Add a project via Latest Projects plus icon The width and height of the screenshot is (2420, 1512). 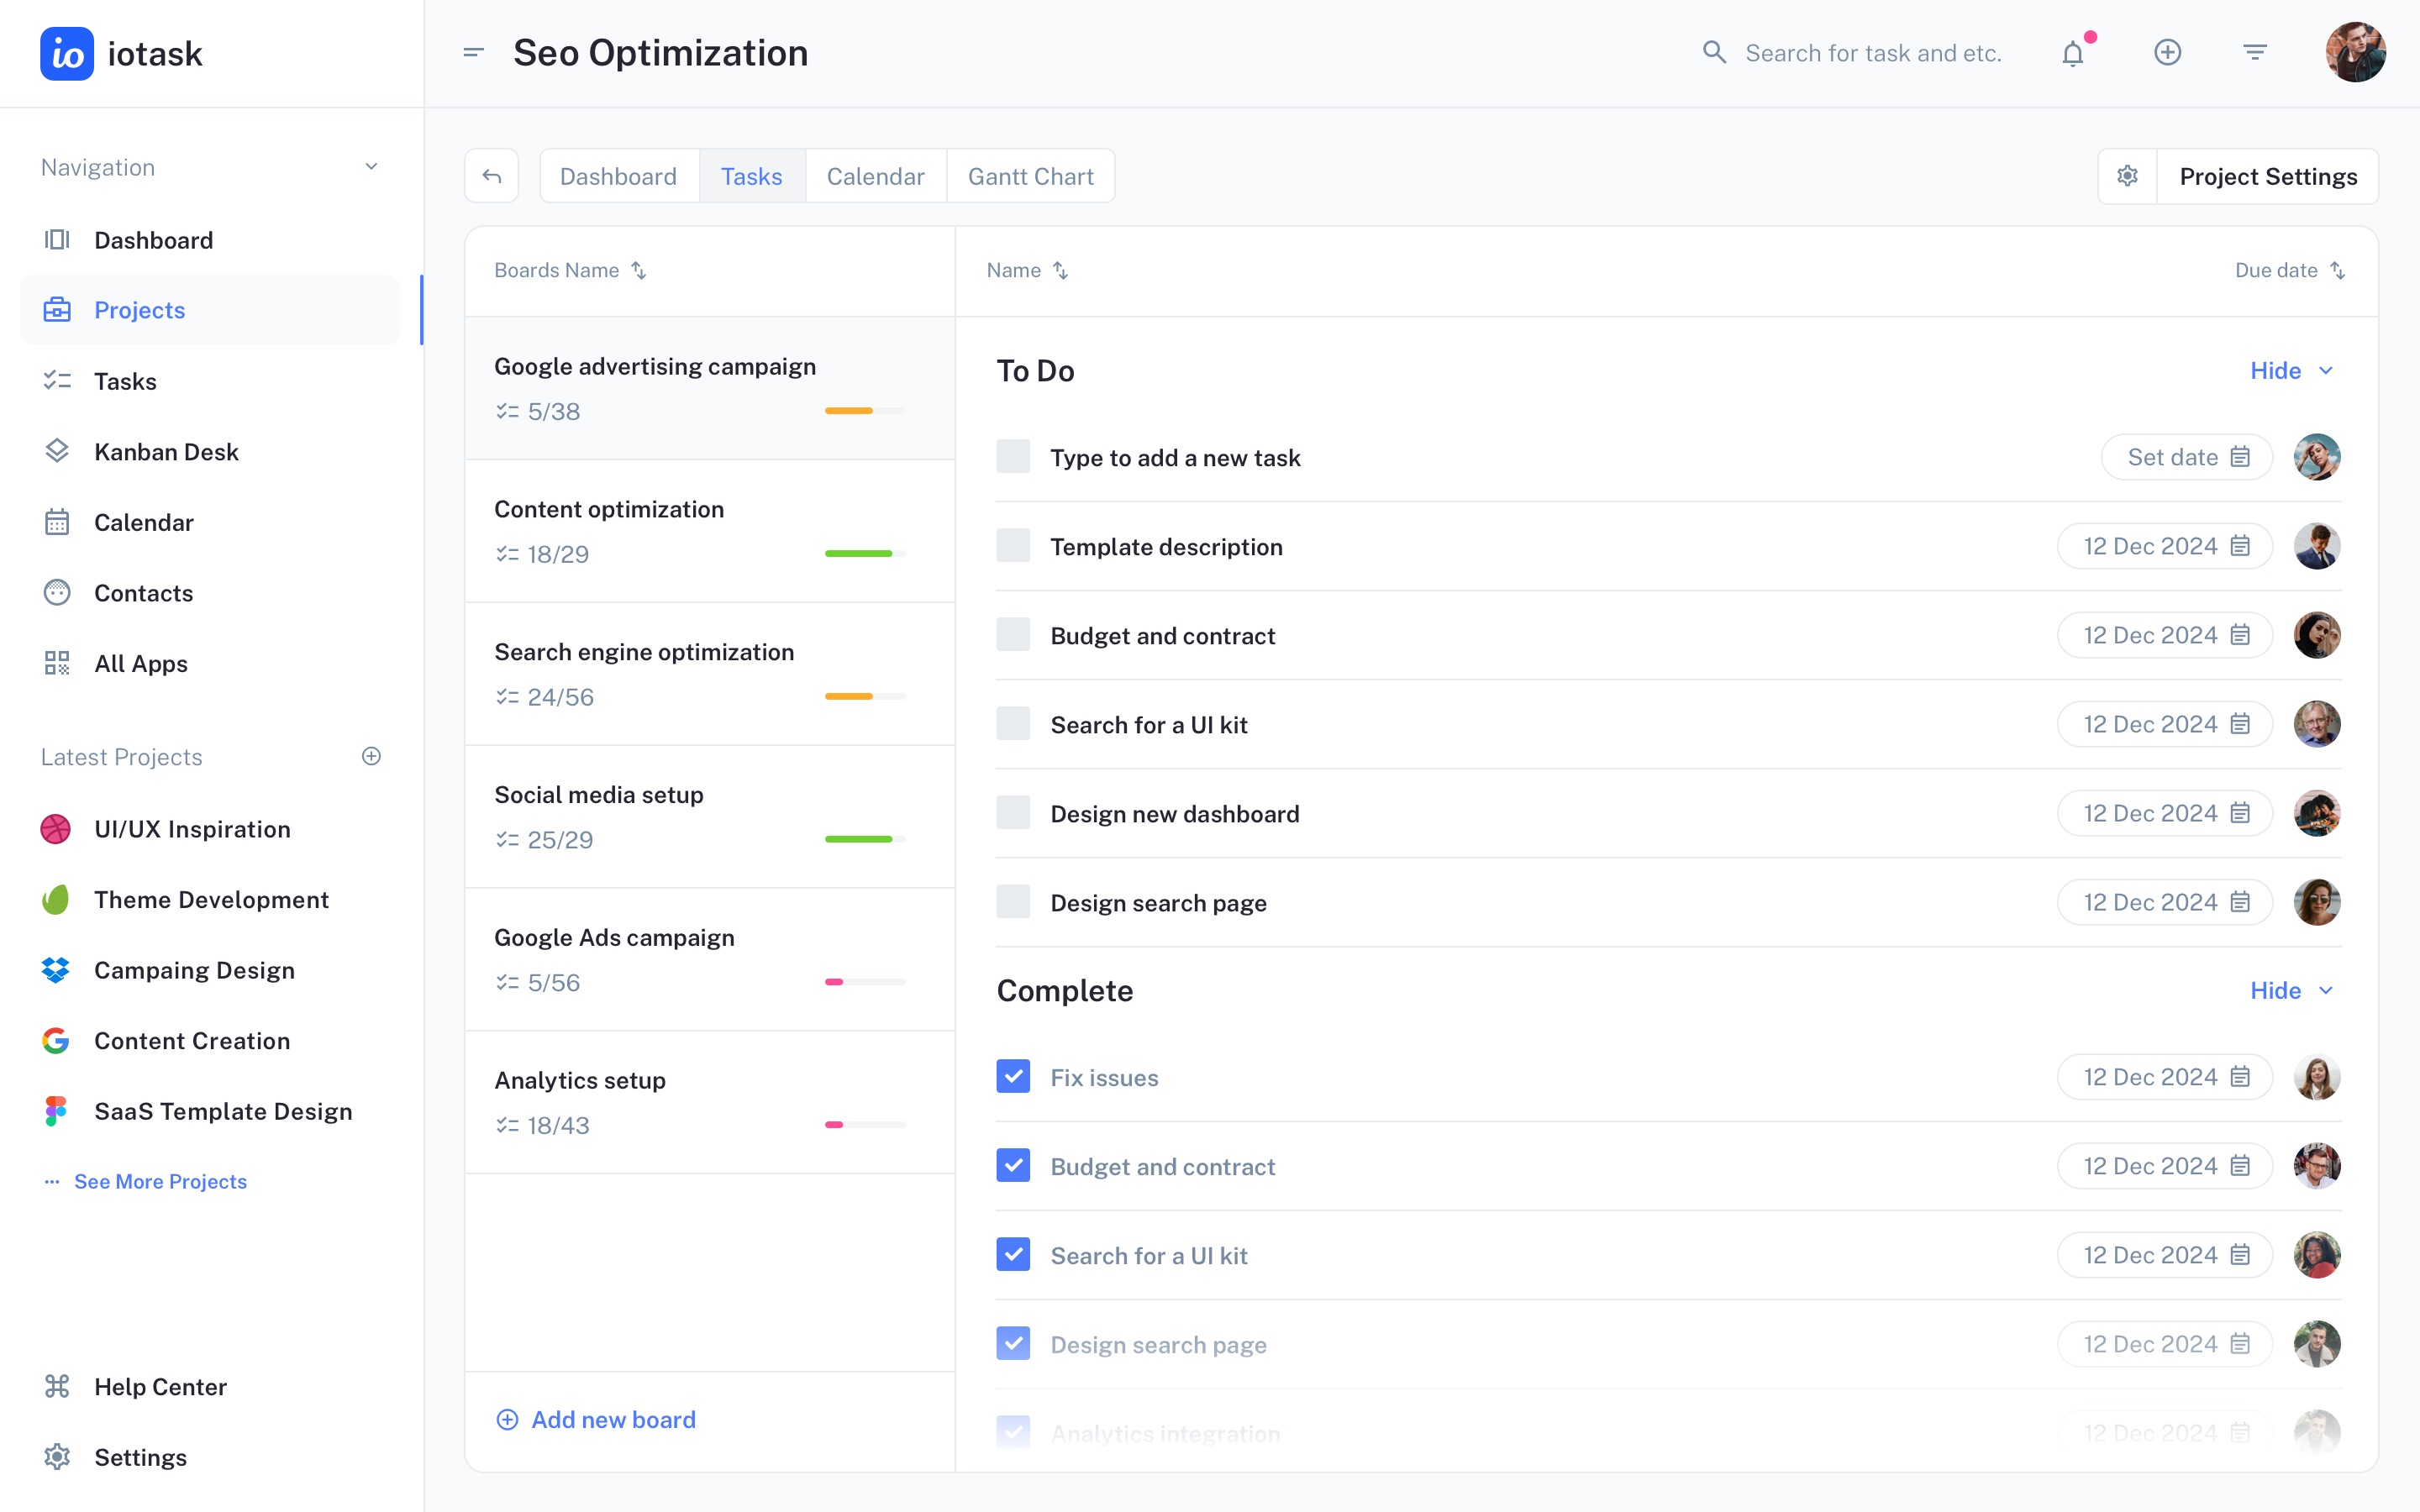pyautogui.click(x=371, y=756)
